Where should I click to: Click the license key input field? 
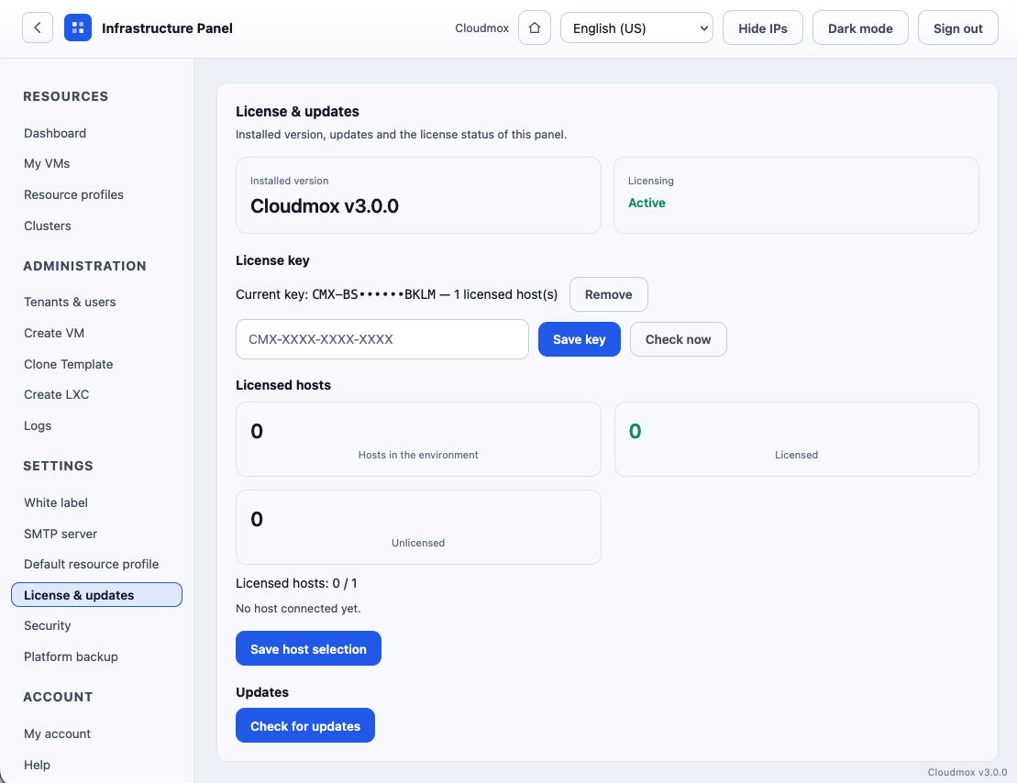(x=382, y=339)
